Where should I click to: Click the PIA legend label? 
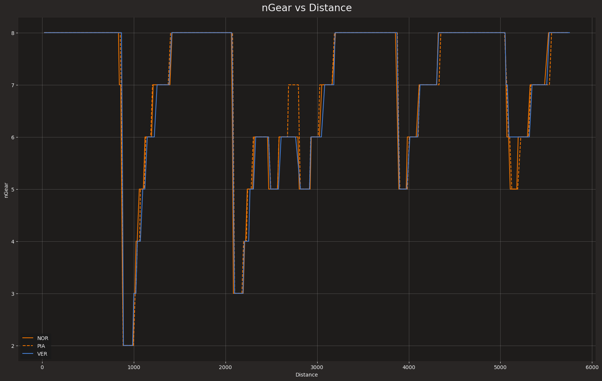click(41, 346)
